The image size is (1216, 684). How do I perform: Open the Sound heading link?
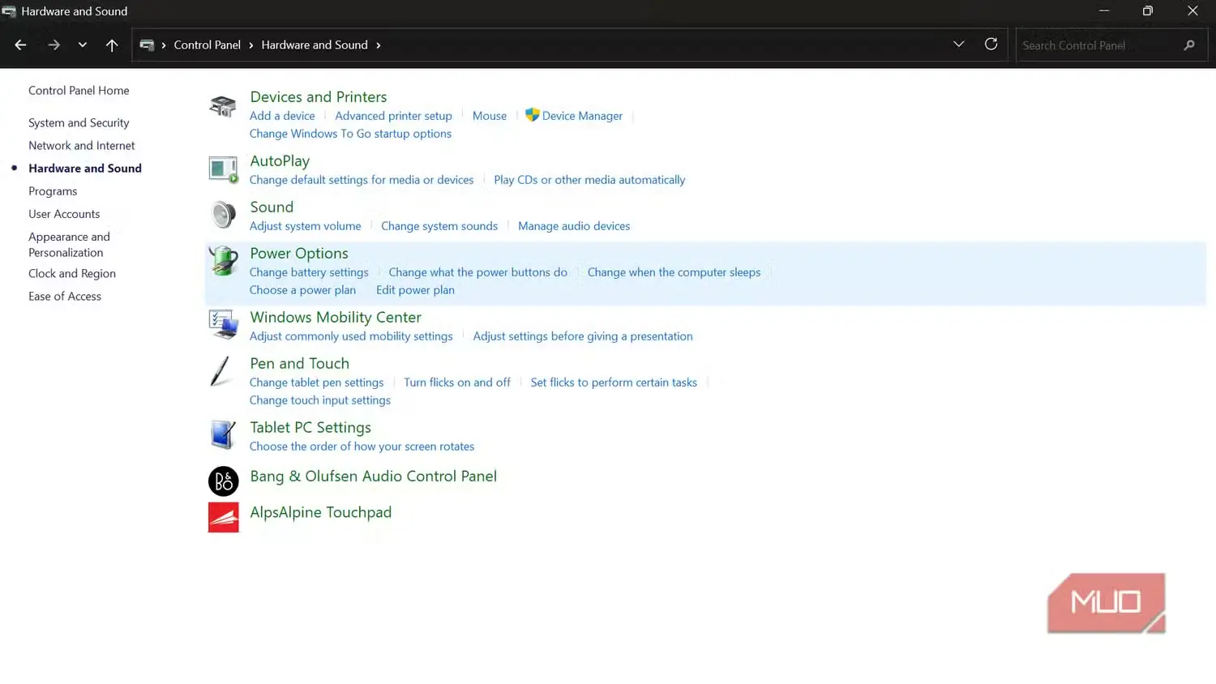272,207
